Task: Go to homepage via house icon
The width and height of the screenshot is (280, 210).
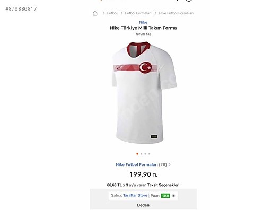Action: click(x=95, y=13)
